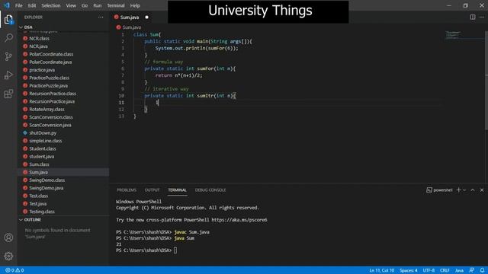488x274 pixels.
Task: Open RecursionPractice.java file
Action: coord(52,101)
